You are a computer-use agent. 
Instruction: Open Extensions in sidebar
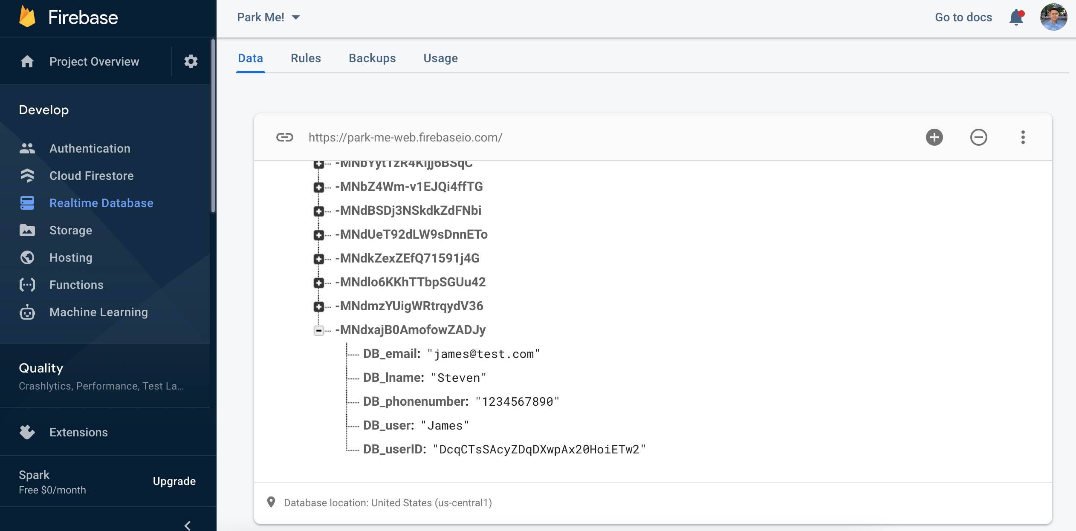tap(78, 432)
